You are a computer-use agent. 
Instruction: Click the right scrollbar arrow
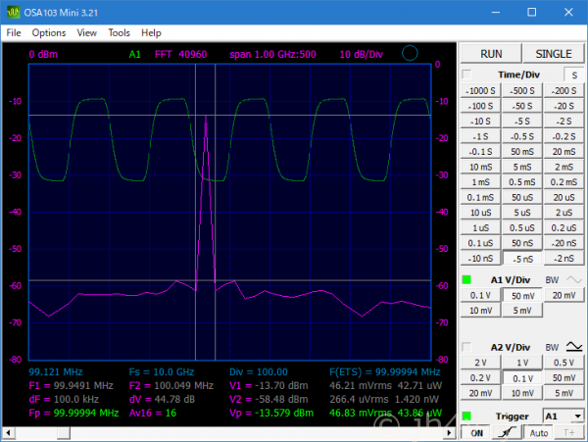tap(449, 432)
